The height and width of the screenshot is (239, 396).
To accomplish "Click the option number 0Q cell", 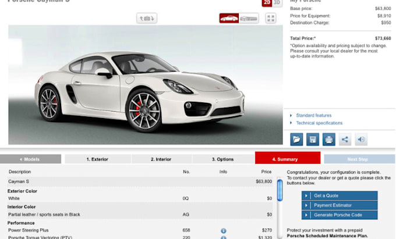I will pyautogui.click(x=186, y=198).
